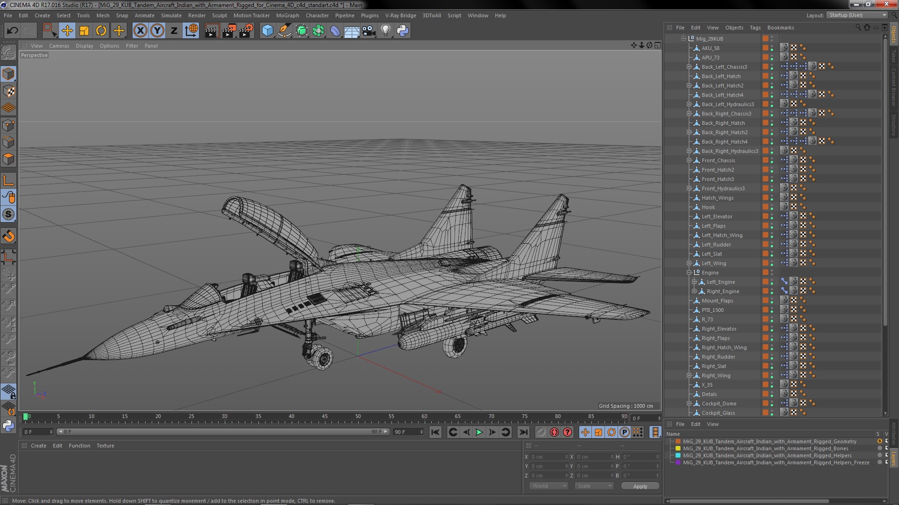Screen dimensions: 899x505
Task: Expand the Left_Engine node
Action: (x=694, y=282)
